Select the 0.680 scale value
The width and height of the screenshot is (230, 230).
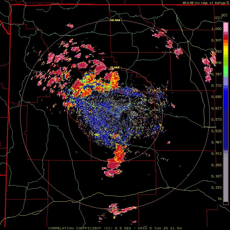[x=216, y=97]
